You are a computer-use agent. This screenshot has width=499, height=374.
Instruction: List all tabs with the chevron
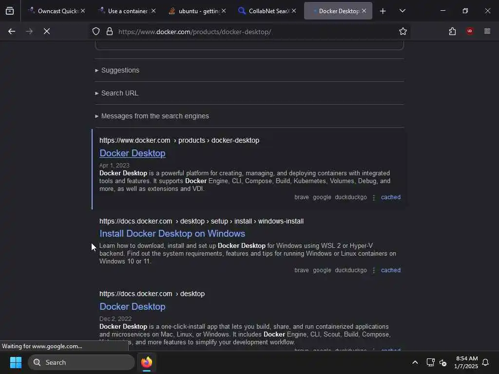[402, 11]
